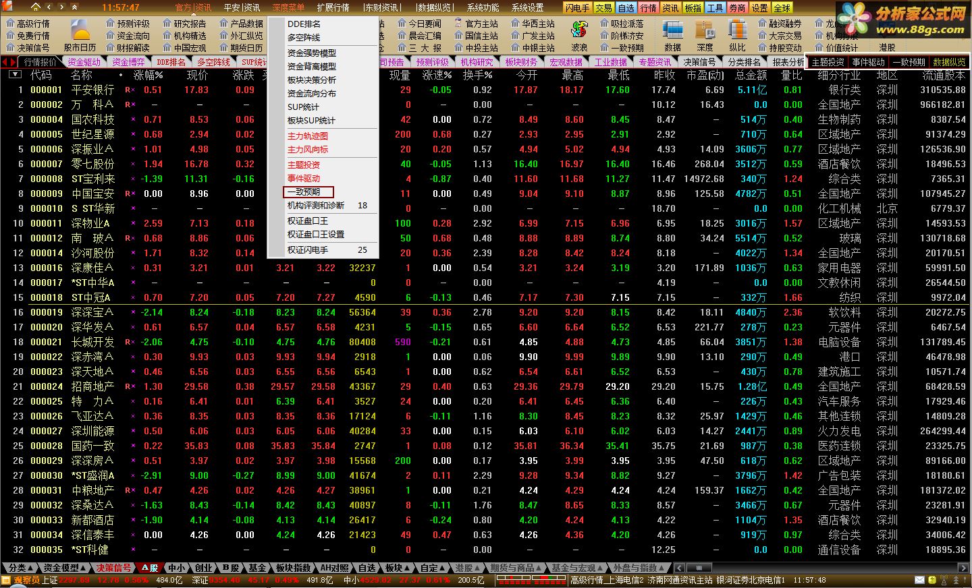Screen dimensions: 972x588
Task: Expand the 自定 bottom tab menu
Action: pos(432,568)
